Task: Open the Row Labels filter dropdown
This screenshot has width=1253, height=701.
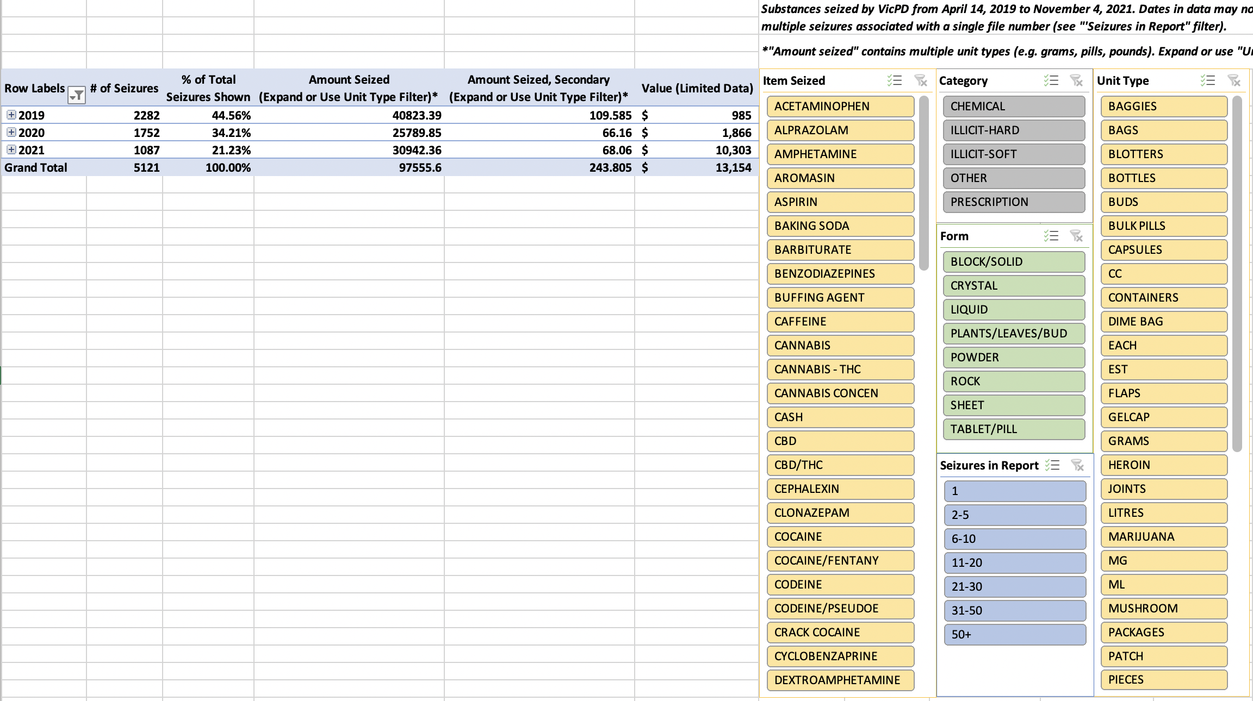Action: point(77,96)
